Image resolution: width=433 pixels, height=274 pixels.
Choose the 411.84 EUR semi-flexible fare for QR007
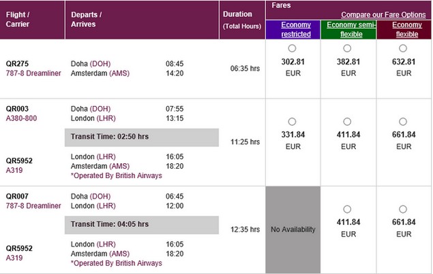[347, 209]
